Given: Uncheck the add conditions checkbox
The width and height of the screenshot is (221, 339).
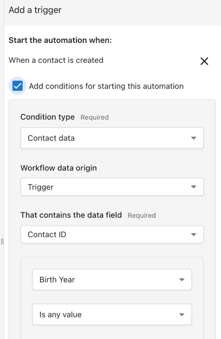Looking at the screenshot, I should [17, 86].
